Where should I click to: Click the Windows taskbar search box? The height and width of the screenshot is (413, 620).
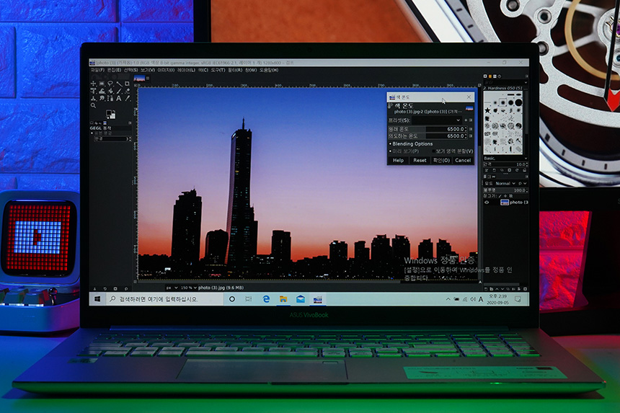click(165, 299)
